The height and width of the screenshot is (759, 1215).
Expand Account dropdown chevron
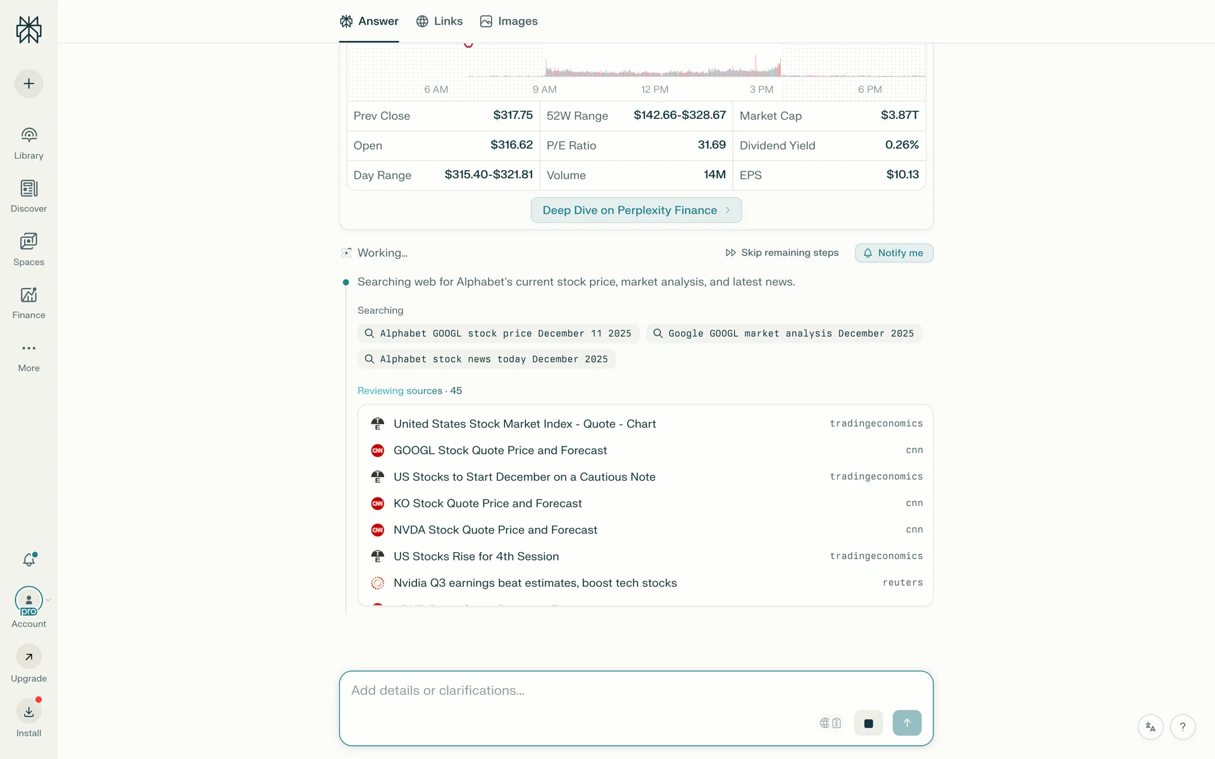point(48,600)
